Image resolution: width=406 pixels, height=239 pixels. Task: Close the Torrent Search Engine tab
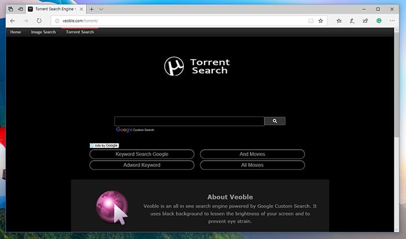coord(81,9)
